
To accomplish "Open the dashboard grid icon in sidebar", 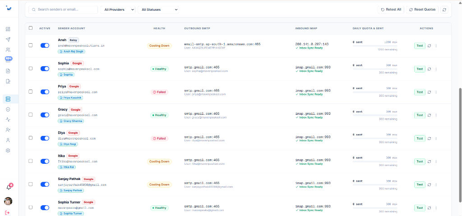I will pos(8,29).
